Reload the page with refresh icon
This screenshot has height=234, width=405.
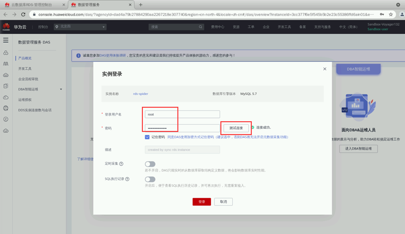pyautogui.click(x=23, y=15)
